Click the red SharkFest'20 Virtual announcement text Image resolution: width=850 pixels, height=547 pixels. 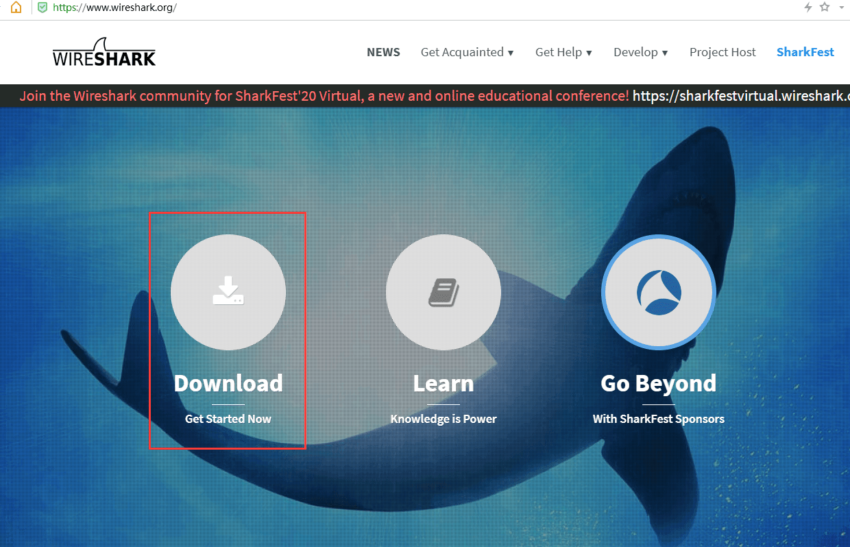point(324,96)
